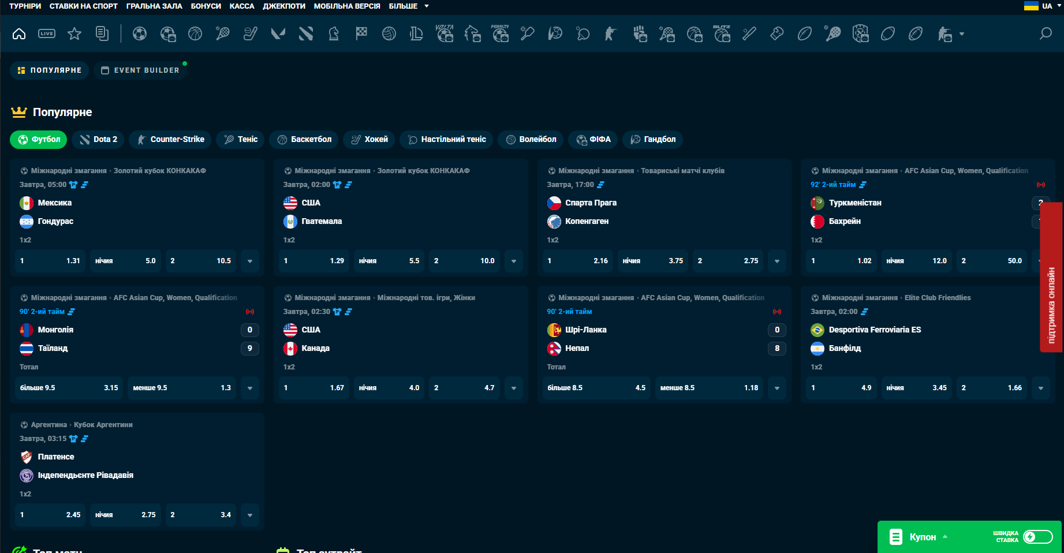1064x553 pixels.
Task: Open the БОНУСИ menu item
Action: (206, 6)
